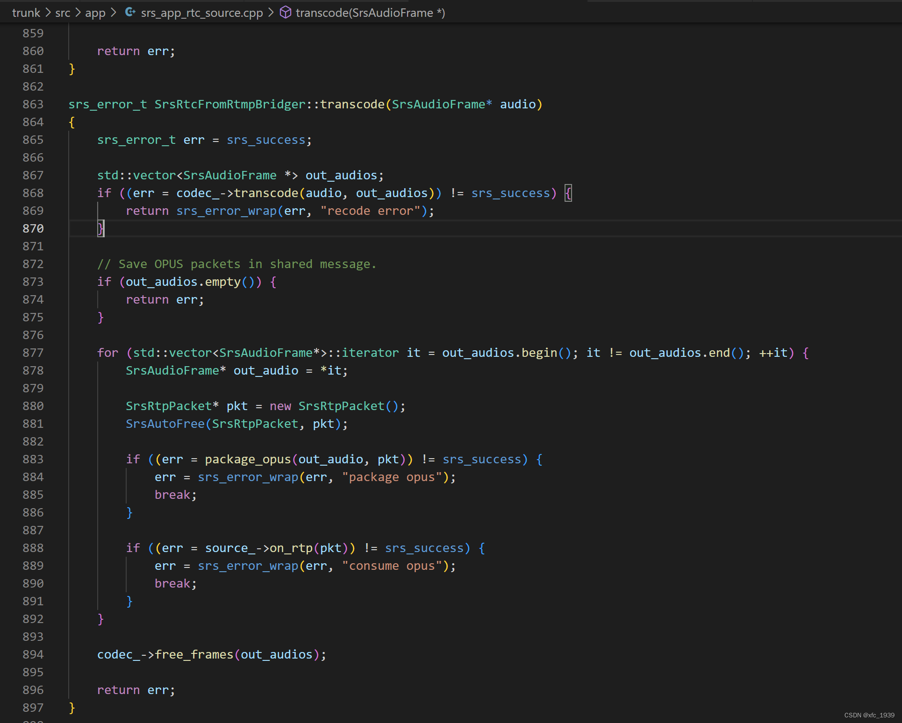This screenshot has height=723, width=902.
Task: Click the comment about saving OPUS packets
Action: (x=236, y=264)
